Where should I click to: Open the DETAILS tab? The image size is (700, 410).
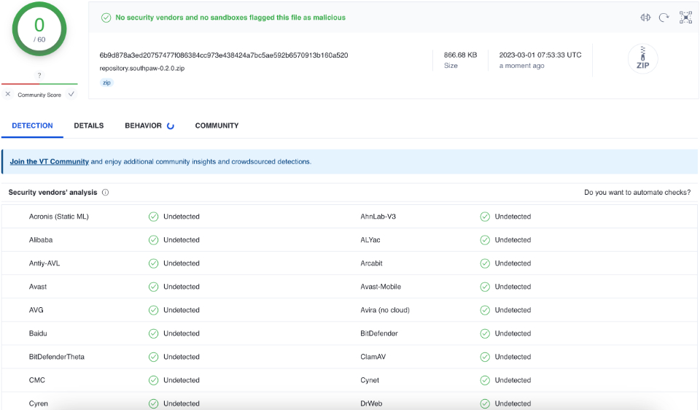89,126
